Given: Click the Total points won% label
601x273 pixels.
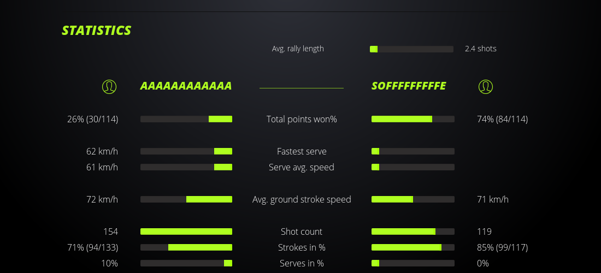Looking at the screenshot, I should click(x=302, y=119).
